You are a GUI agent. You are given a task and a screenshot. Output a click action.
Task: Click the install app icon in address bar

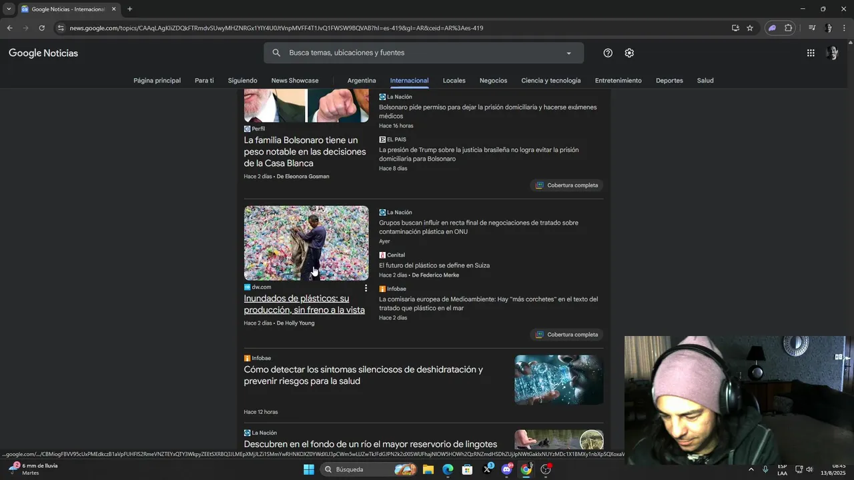pos(735,28)
